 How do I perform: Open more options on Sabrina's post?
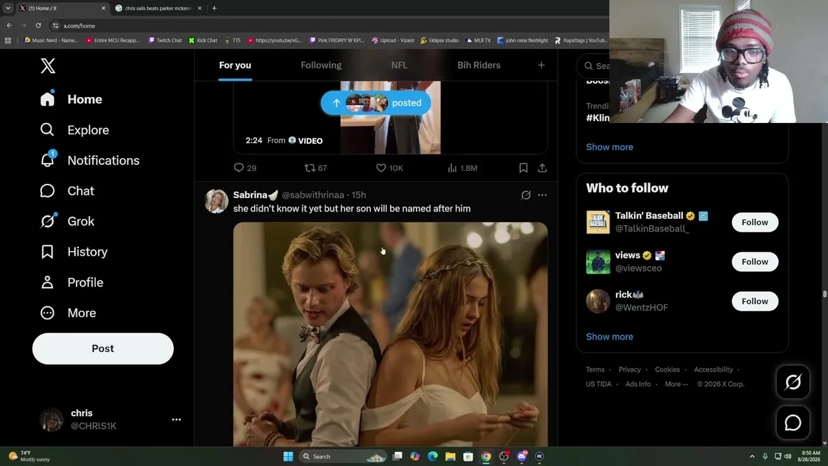542,195
